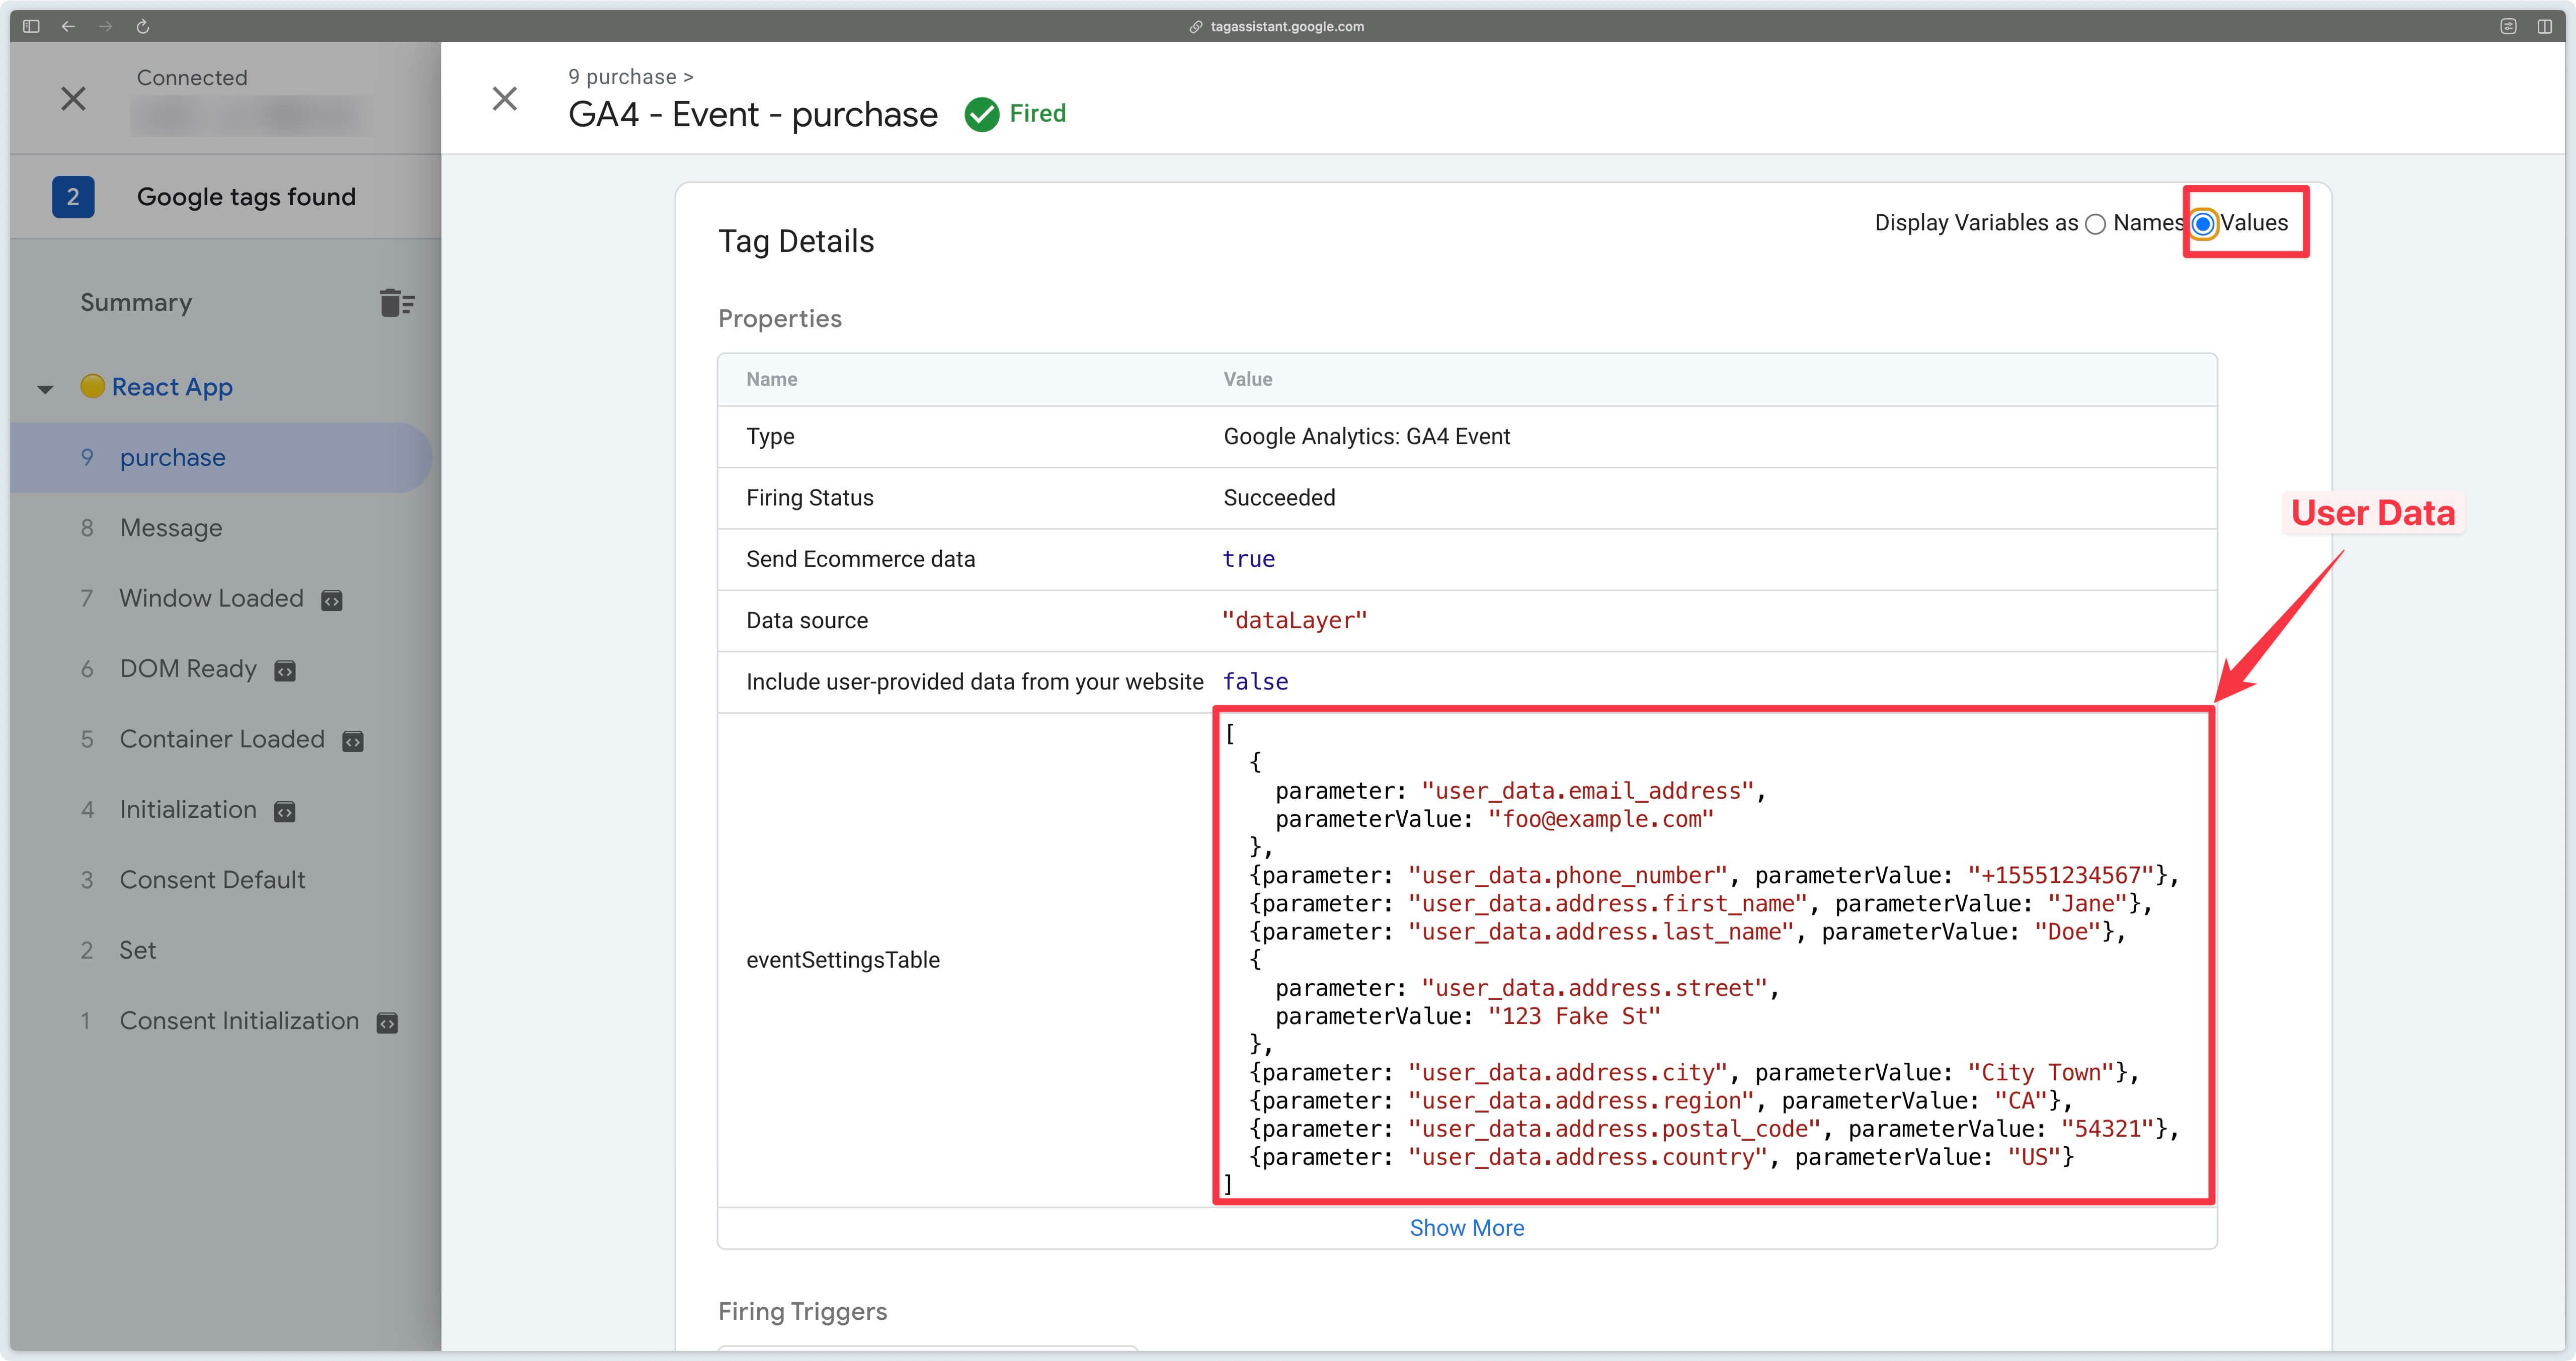The height and width of the screenshot is (1361, 2576).
Task: Toggle the browser sidebar icon
Action: [x=31, y=26]
